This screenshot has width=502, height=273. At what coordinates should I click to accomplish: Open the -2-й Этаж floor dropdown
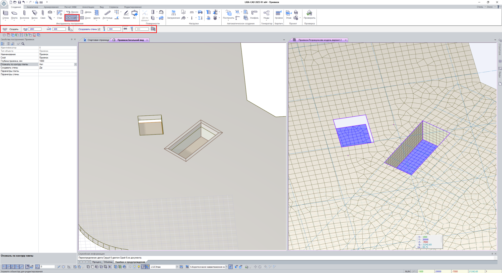pyautogui.click(x=177, y=267)
